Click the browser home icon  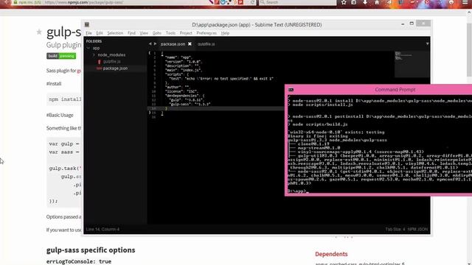[377, 2]
